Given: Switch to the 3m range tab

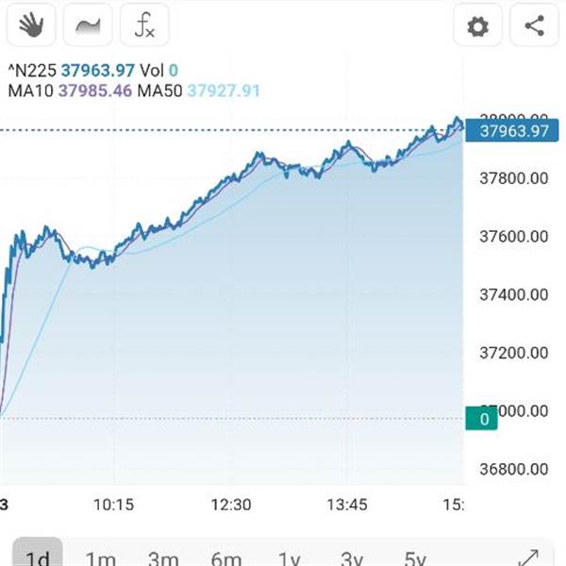Looking at the screenshot, I should (x=163, y=558).
